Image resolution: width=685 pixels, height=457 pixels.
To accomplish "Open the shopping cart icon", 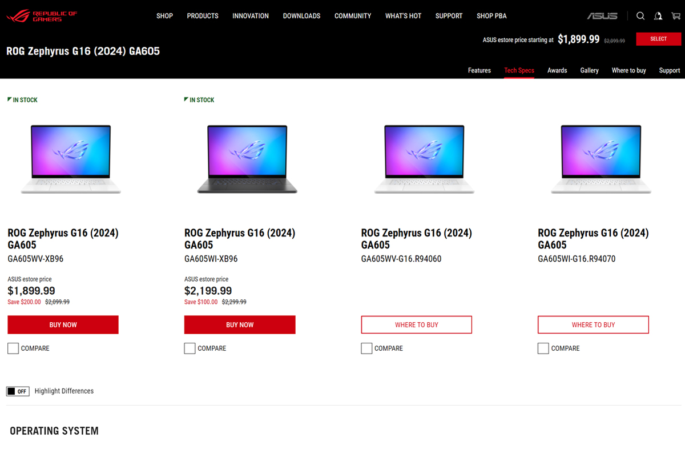I will (676, 16).
